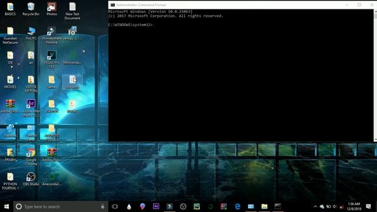Open Task View from the taskbar
The height and width of the screenshot is (212, 377).
click(x=115, y=207)
